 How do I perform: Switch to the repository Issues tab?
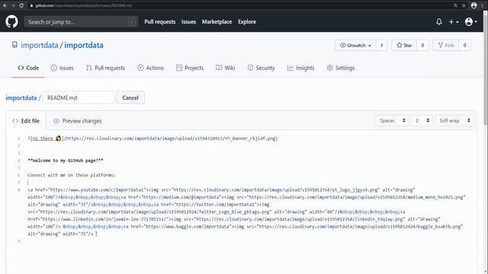(63, 68)
